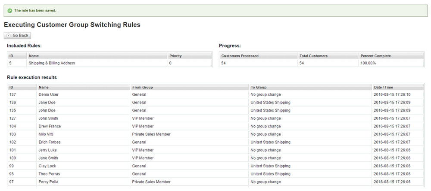Select the Jane Doe customer name
The width and height of the screenshot is (431, 191).
47,103
